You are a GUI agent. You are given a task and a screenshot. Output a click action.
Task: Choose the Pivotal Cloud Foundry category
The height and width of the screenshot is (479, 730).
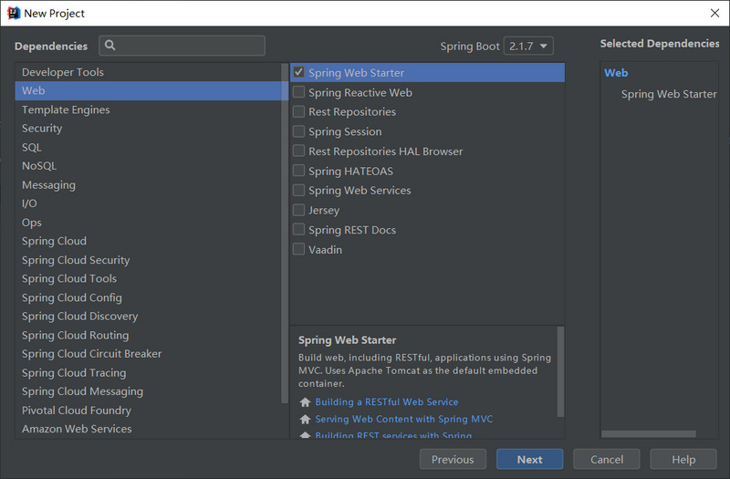click(x=149, y=410)
